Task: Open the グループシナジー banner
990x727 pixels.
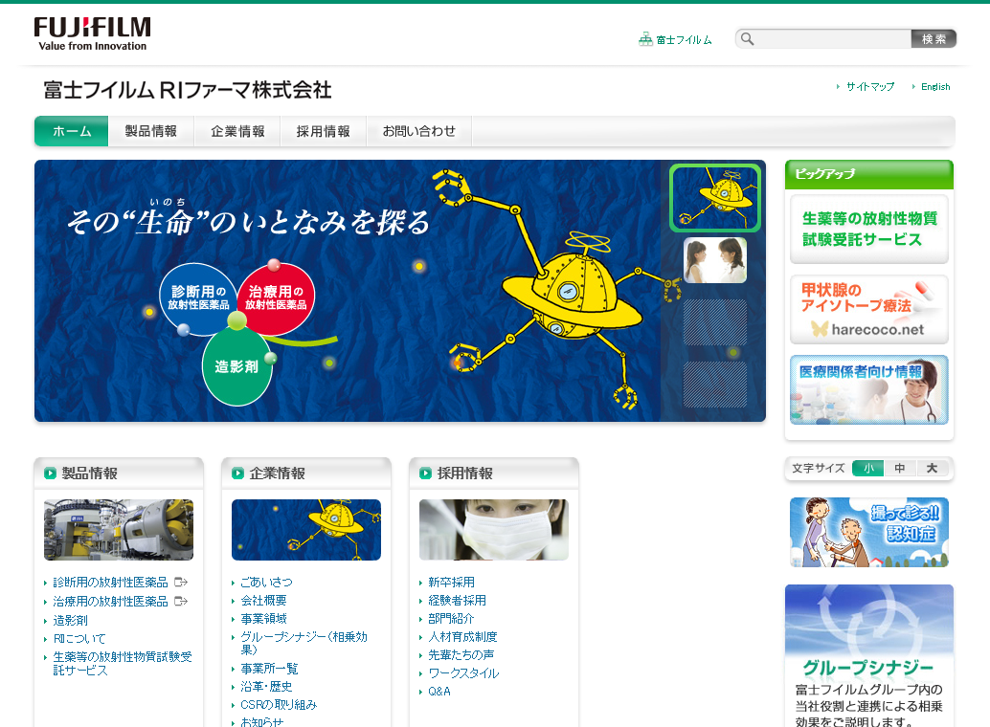Action: click(869, 656)
